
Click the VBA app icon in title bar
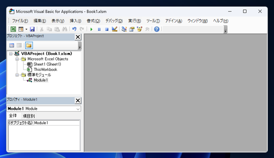[12, 12]
